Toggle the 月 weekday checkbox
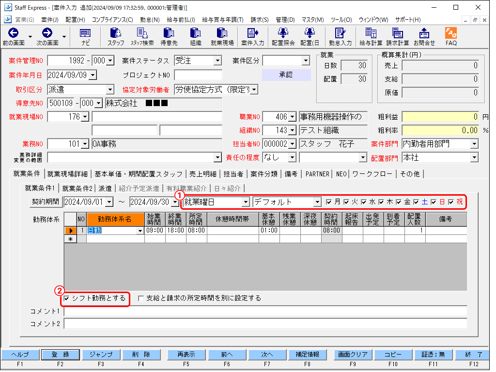 pos(329,202)
